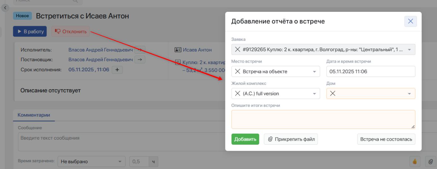This screenshot has height=169, width=437.
Task: Click the fire icon below comment box
Action: [x=415, y=161]
